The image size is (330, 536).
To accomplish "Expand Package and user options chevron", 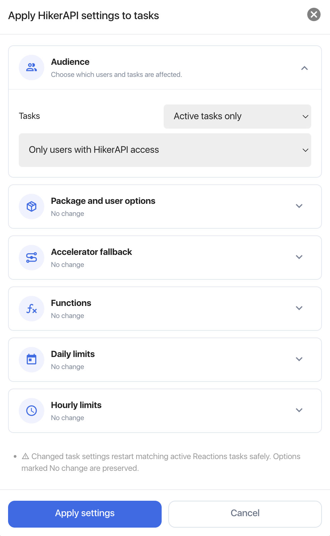I will coord(299,206).
